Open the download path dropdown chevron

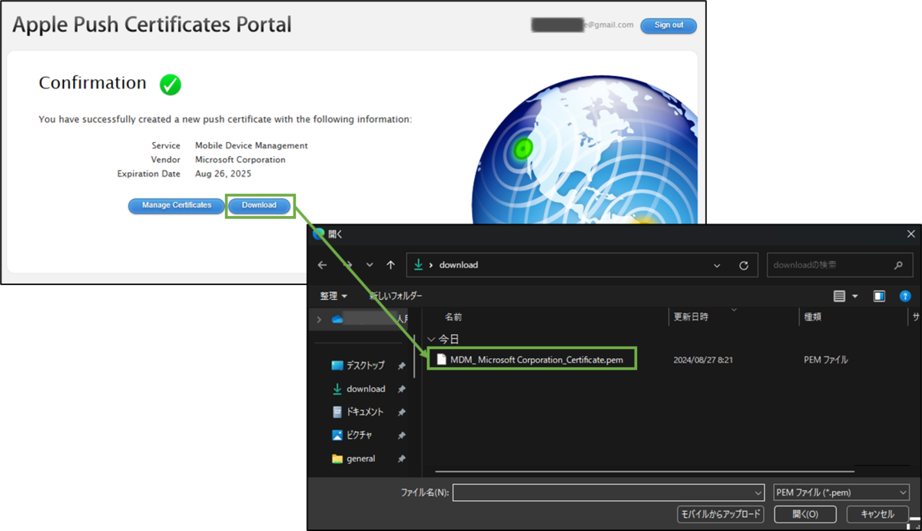[717, 265]
